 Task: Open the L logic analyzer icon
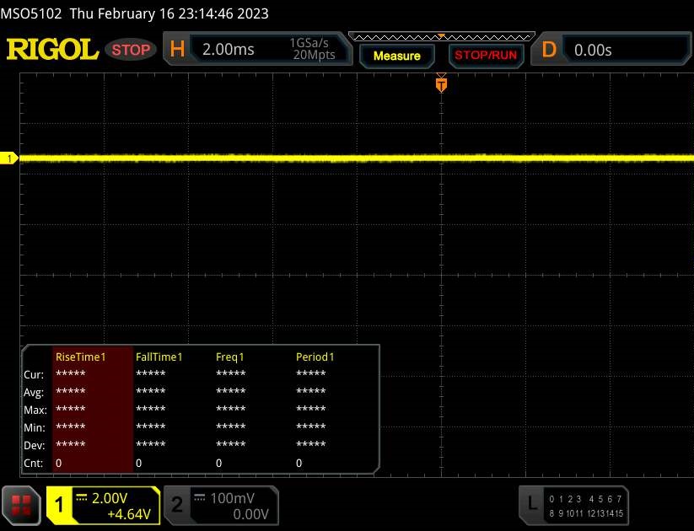tap(532, 504)
